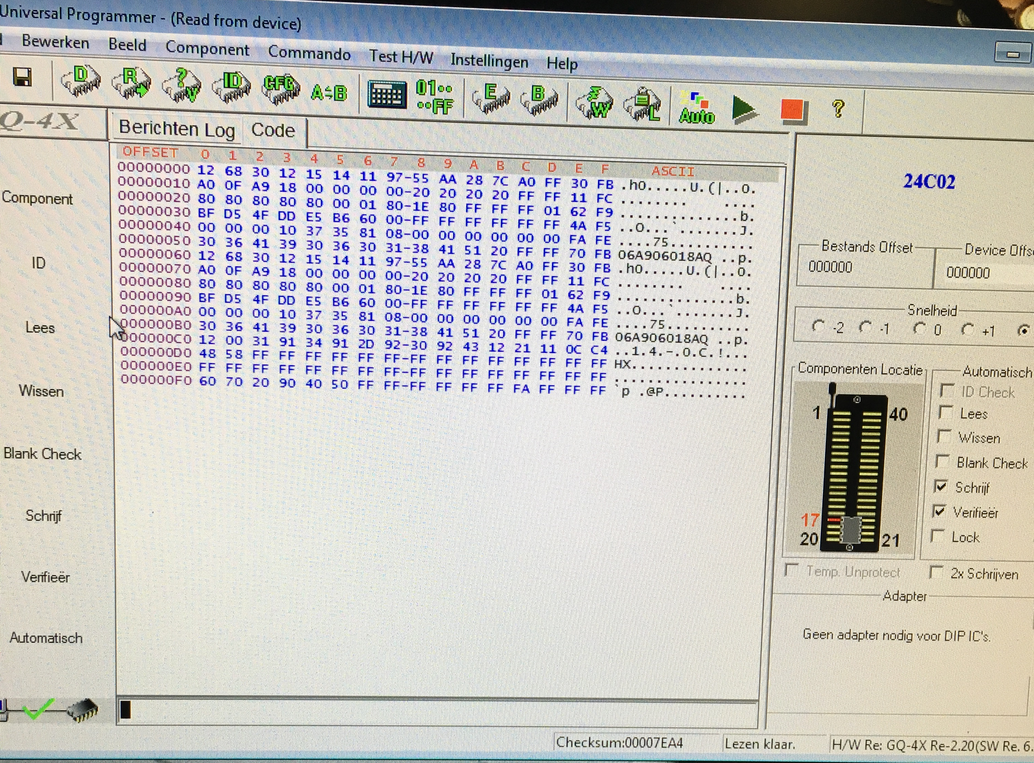Enable the 2x Schrijven checkbox
1034x763 pixels.
[936, 572]
